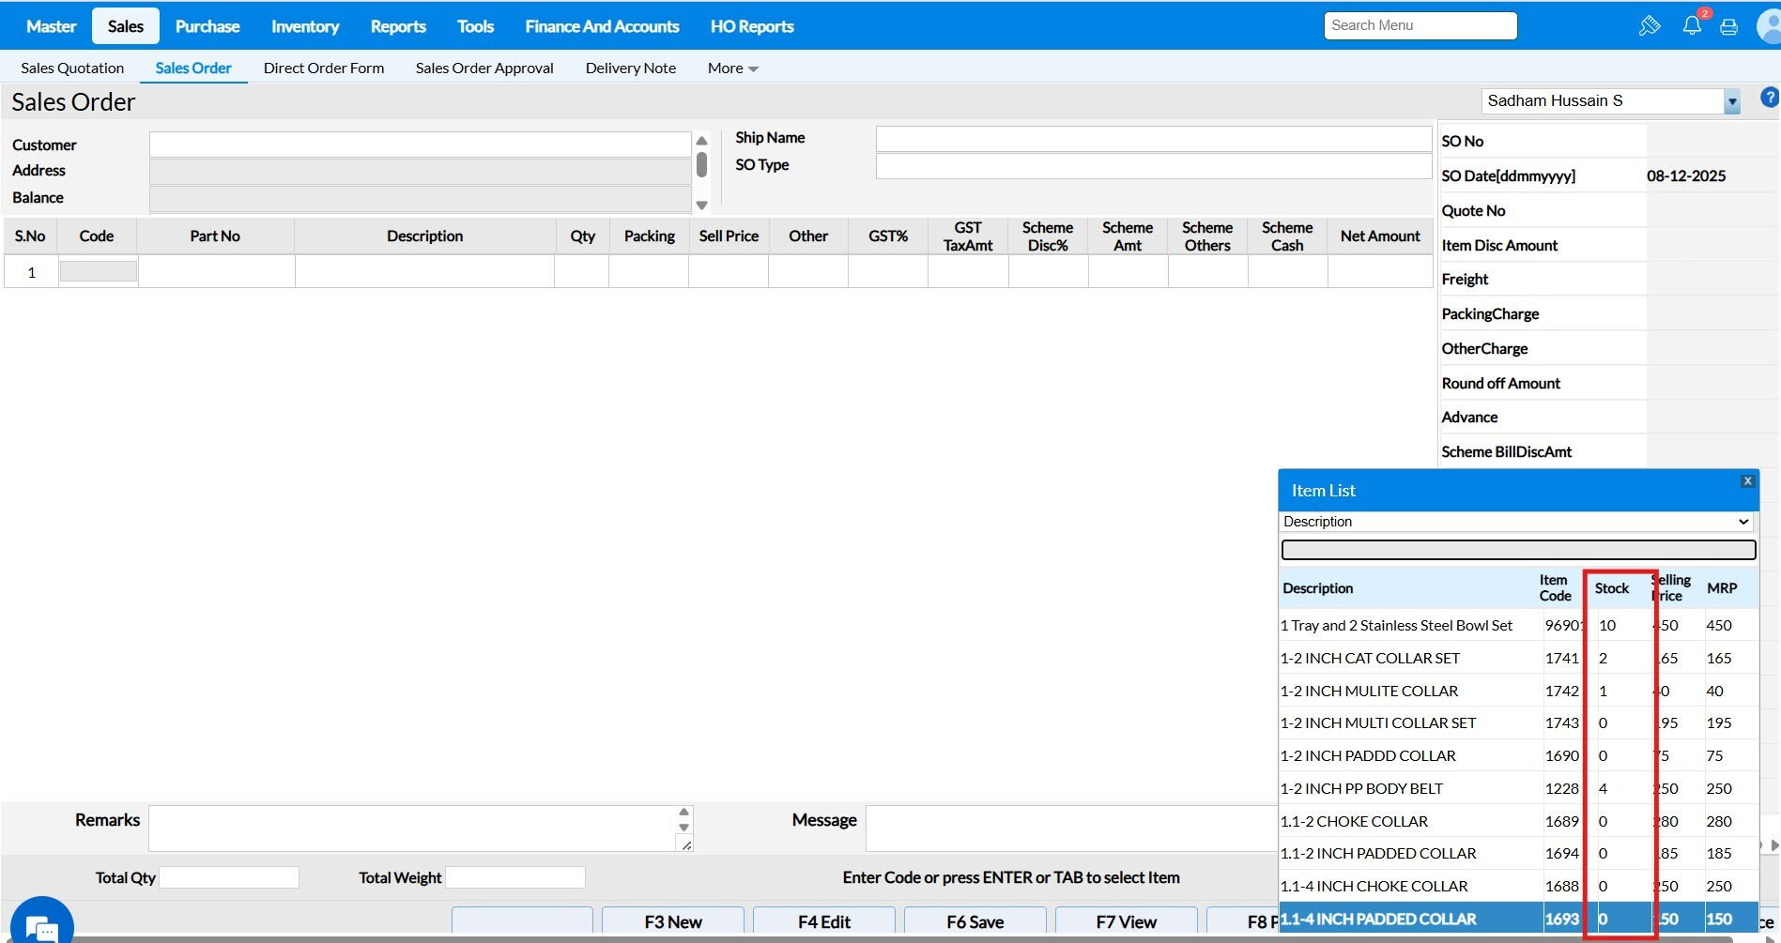
Task: Click the printer icon in header
Action: tap(1728, 27)
